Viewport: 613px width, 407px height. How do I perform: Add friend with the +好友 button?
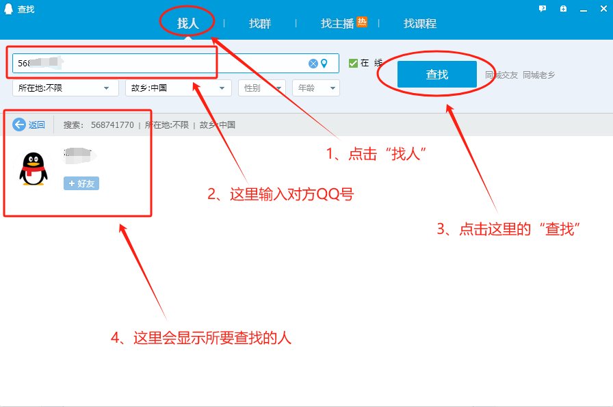click(81, 183)
